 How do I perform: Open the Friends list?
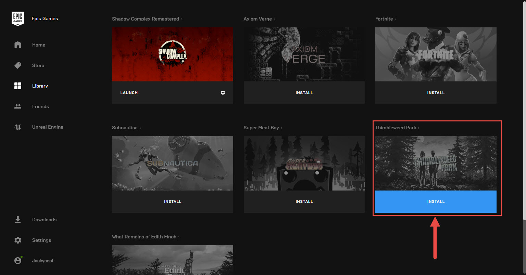[x=40, y=106]
